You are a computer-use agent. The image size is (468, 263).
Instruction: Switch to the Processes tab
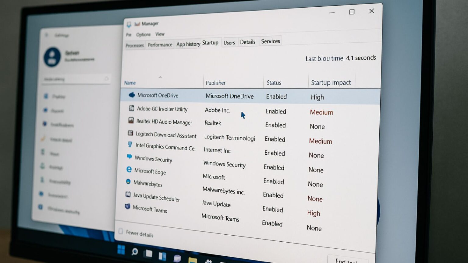(135, 45)
